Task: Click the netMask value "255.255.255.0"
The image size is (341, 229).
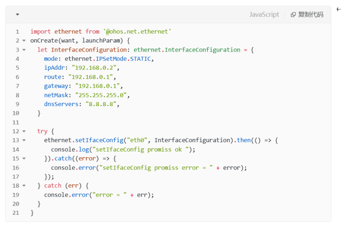Action: click(102, 95)
